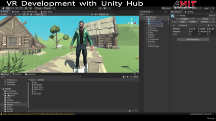The image size is (216, 121).
Task: Select the Hand tool in toolbar
Action: point(3,8)
